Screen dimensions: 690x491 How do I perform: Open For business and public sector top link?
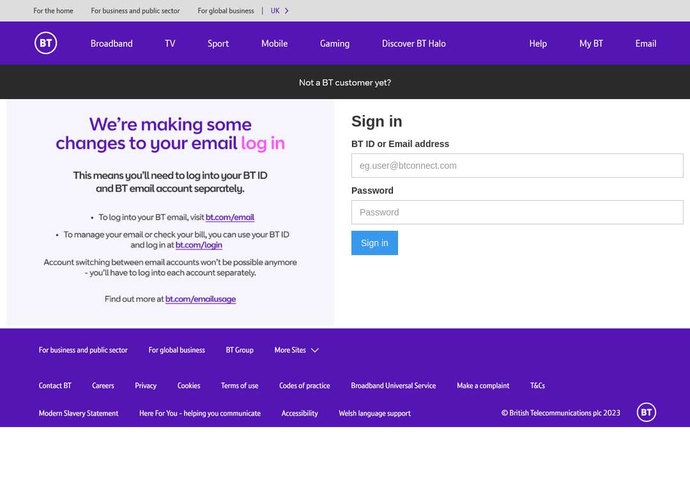click(x=135, y=11)
